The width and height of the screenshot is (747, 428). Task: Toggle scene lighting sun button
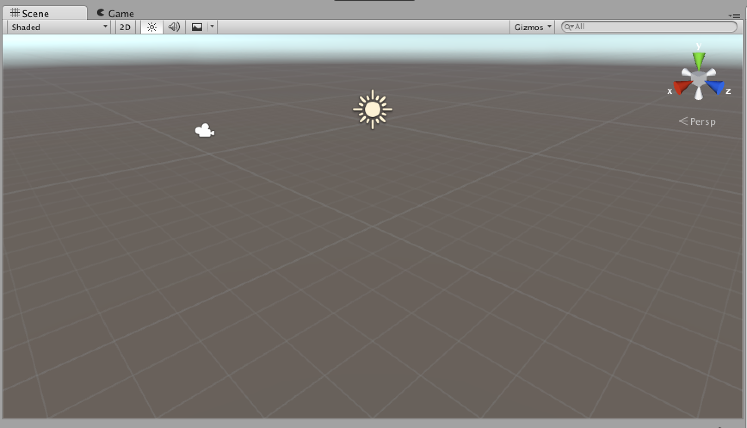click(x=151, y=27)
